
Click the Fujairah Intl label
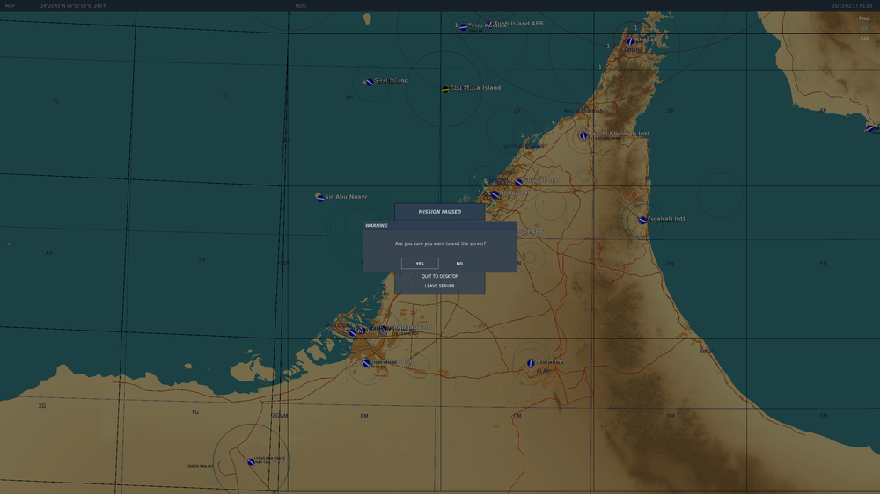[666, 219]
